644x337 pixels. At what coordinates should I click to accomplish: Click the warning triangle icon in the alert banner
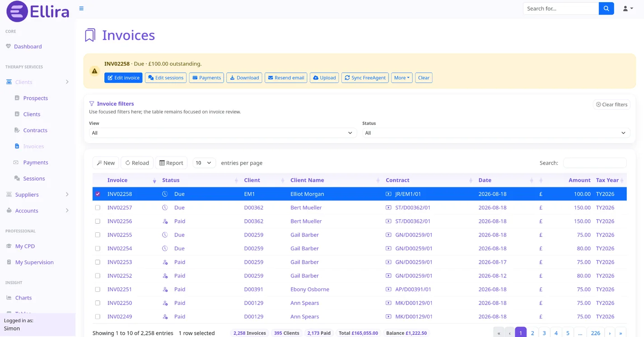coord(94,71)
